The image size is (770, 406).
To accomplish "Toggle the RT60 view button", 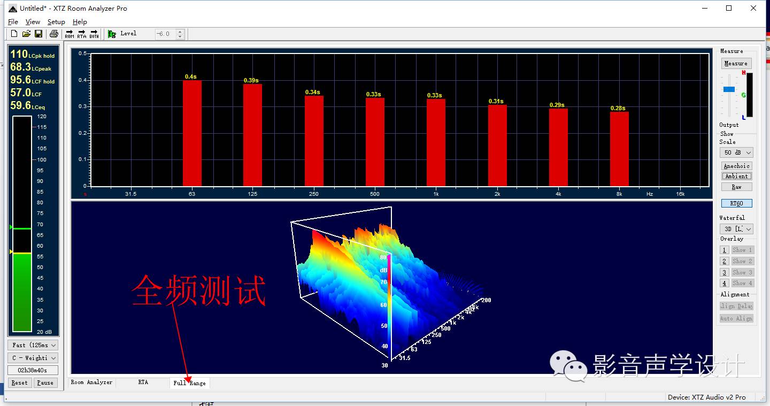I will point(737,203).
